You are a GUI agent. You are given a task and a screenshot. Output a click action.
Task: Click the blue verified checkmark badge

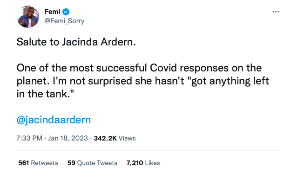point(66,12)
